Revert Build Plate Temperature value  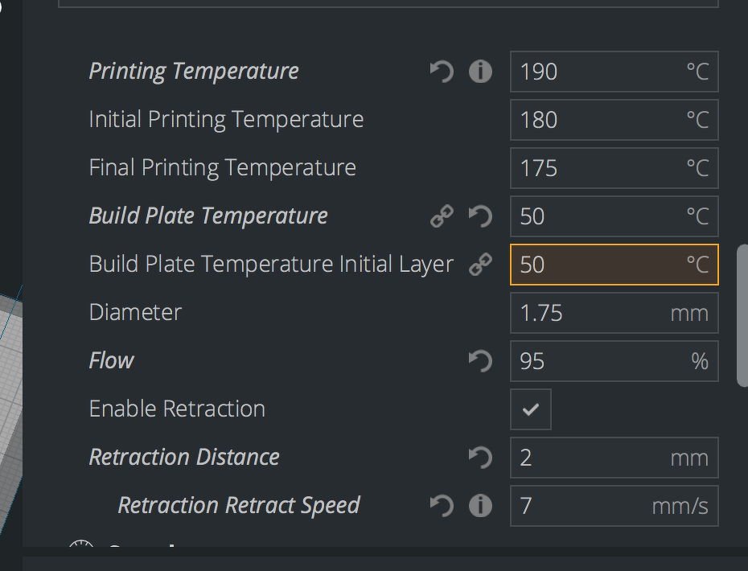tap(480, 216)
